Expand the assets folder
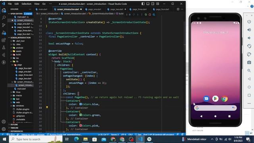This screenshot has width=254, height=143. coord(19,51)
